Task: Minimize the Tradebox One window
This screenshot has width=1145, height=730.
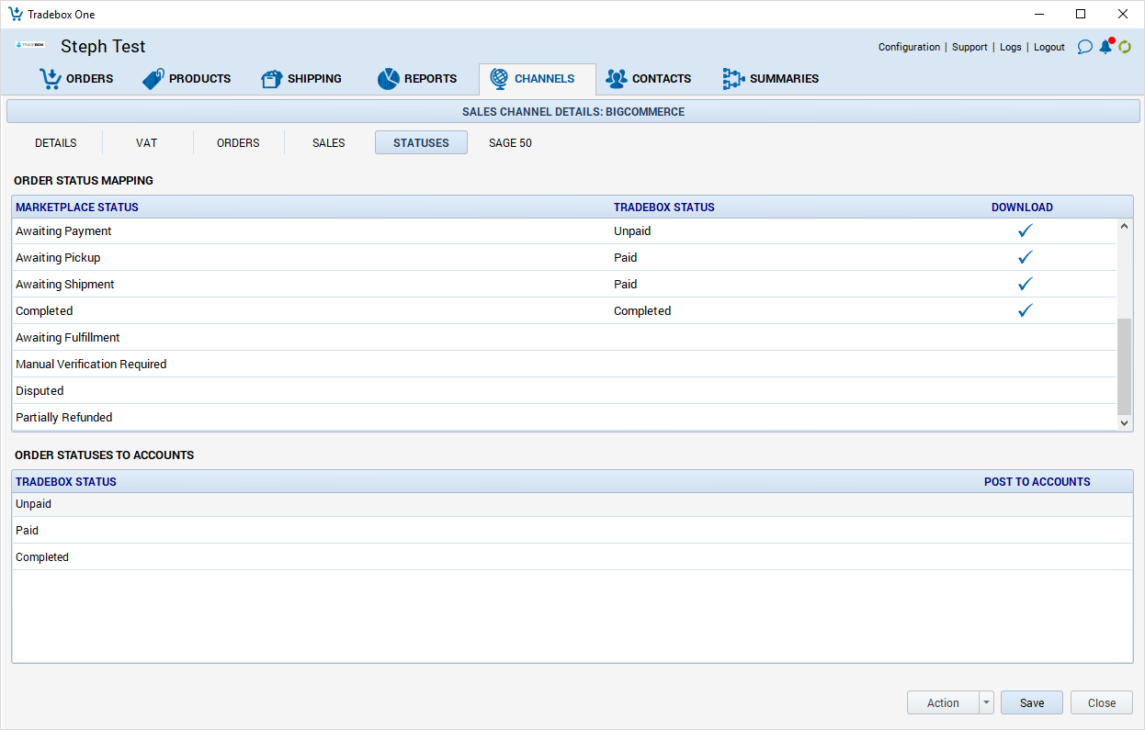Action: pyautogui.click(x=1039, y=14)
